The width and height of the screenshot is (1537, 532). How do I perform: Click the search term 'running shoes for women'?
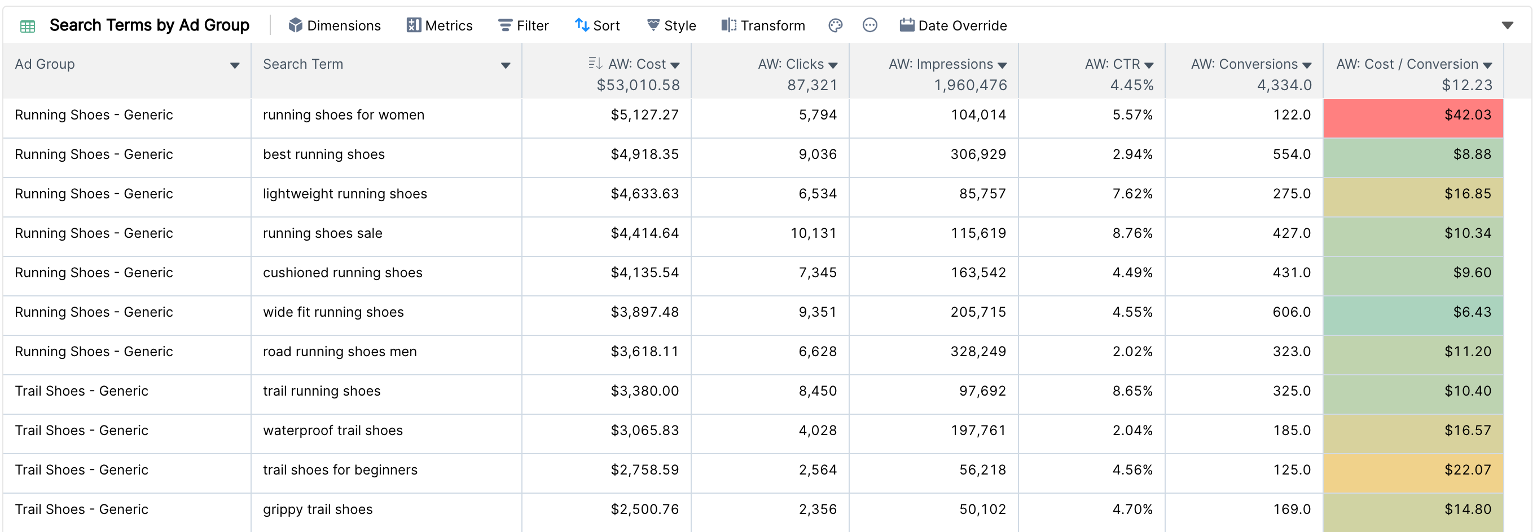pyautogui.click(x=344, y=115)
